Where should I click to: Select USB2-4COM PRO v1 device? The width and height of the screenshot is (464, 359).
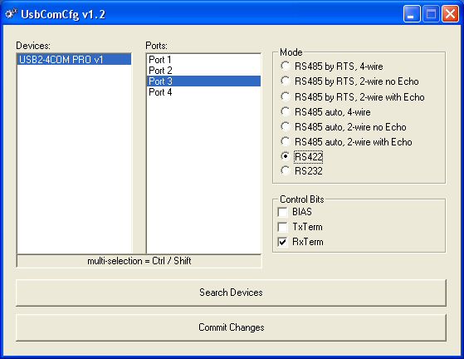pos(74,60)
